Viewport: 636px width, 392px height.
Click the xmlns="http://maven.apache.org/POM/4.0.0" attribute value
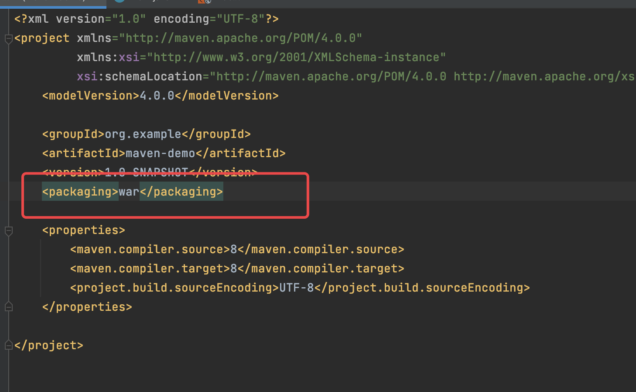[240, 38]
